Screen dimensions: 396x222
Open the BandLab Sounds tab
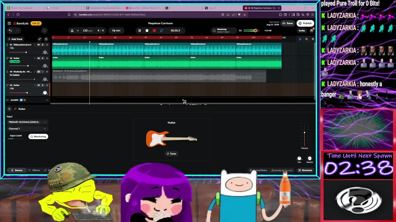(x=282, y=170)
